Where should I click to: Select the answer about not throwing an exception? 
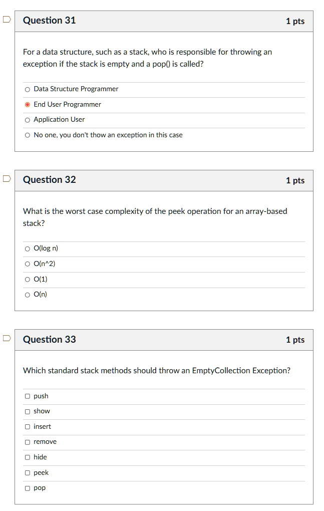pyautogui.click(x=28, y=135)
